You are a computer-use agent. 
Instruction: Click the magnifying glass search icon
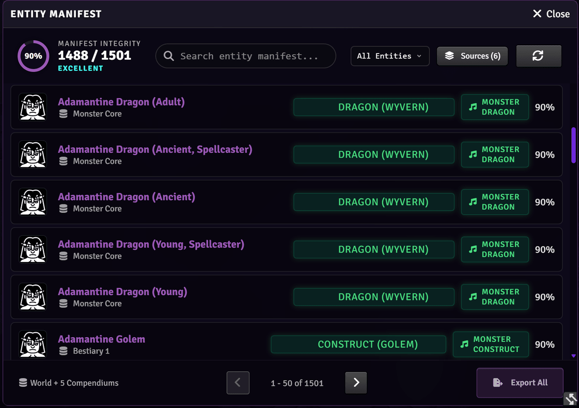[x=168, y=56]
